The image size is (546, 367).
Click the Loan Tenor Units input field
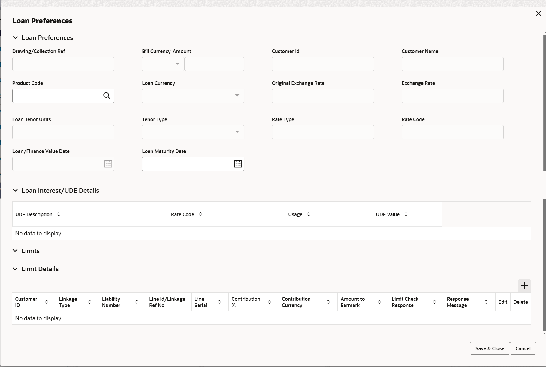click(63, 132)
